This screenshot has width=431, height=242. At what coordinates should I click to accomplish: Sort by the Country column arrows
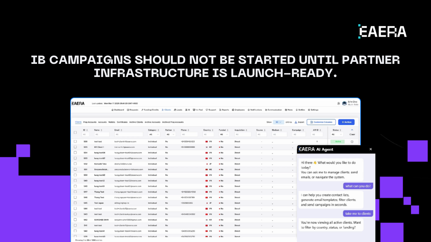point(213,130)
